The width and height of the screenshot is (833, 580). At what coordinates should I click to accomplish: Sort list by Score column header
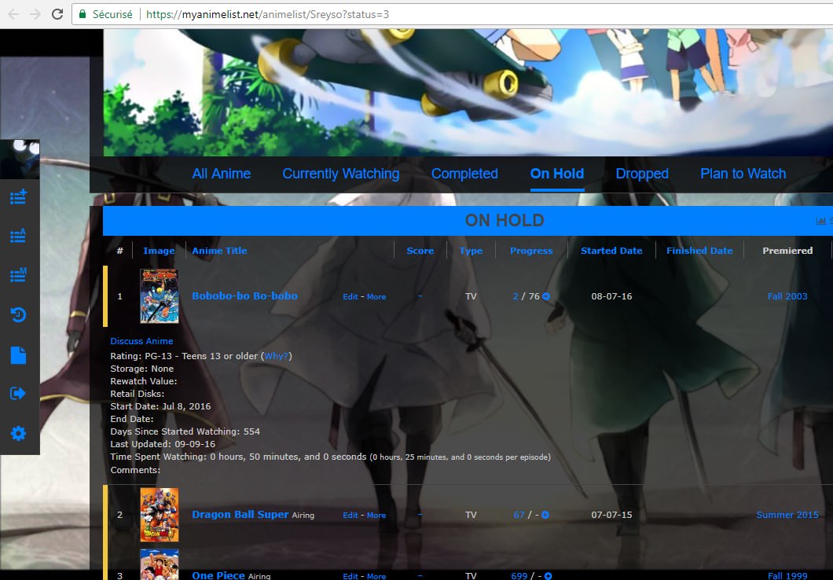tap(420, 251)
